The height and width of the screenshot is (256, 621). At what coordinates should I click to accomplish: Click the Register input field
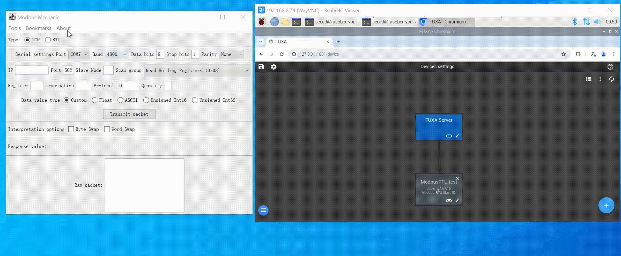click(x=37, y=86)
